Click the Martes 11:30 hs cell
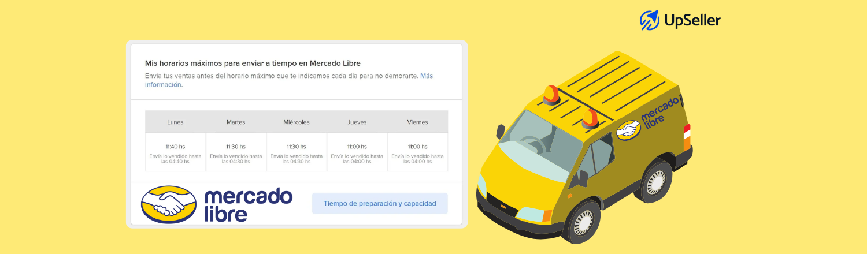Image resolution: width=867 pixels, height=254 pixels. [x=236, y=152]
